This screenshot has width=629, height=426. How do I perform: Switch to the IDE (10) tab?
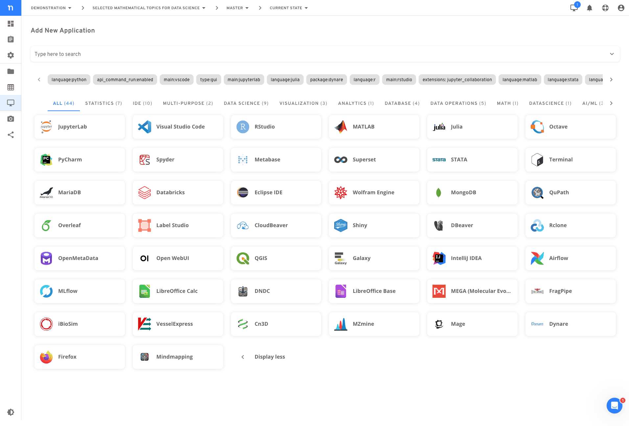point(142,103)
